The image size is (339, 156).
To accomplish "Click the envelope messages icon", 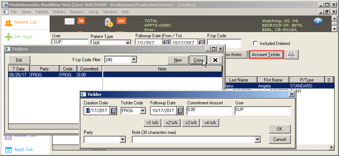I will click(70, 21).
